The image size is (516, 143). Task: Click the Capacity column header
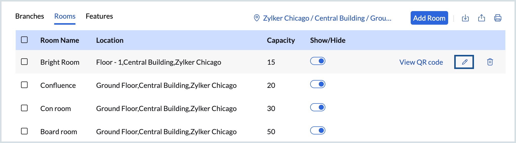[281, 40]
